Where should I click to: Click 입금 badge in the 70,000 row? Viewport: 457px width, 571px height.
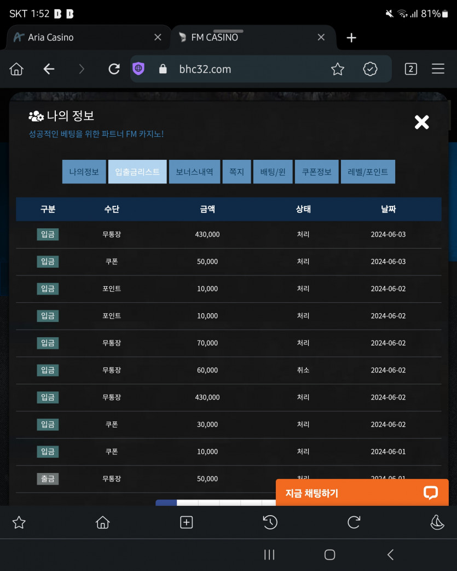click(48, 343)
